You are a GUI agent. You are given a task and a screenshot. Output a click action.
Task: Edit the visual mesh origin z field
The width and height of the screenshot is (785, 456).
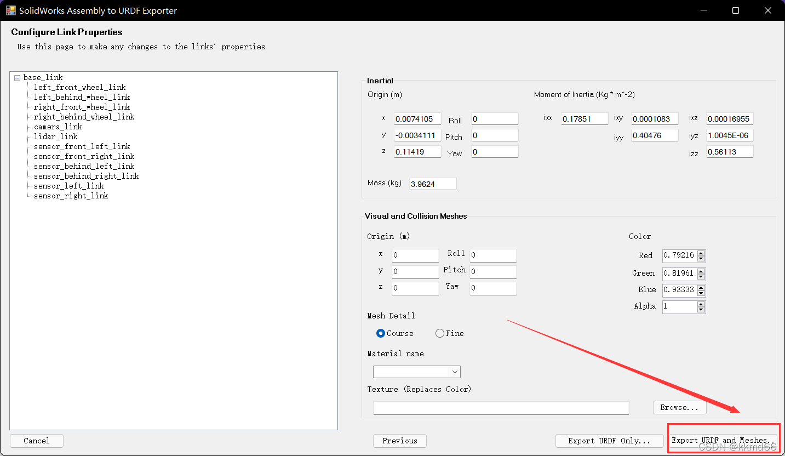point(415,288)
